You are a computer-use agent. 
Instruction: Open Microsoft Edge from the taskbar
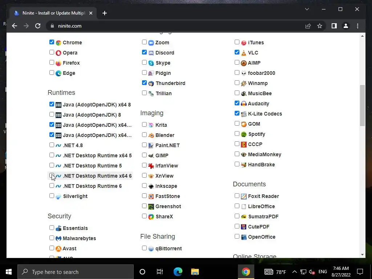click(178, 272)
